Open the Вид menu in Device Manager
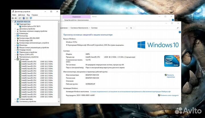 coord(28,15)
